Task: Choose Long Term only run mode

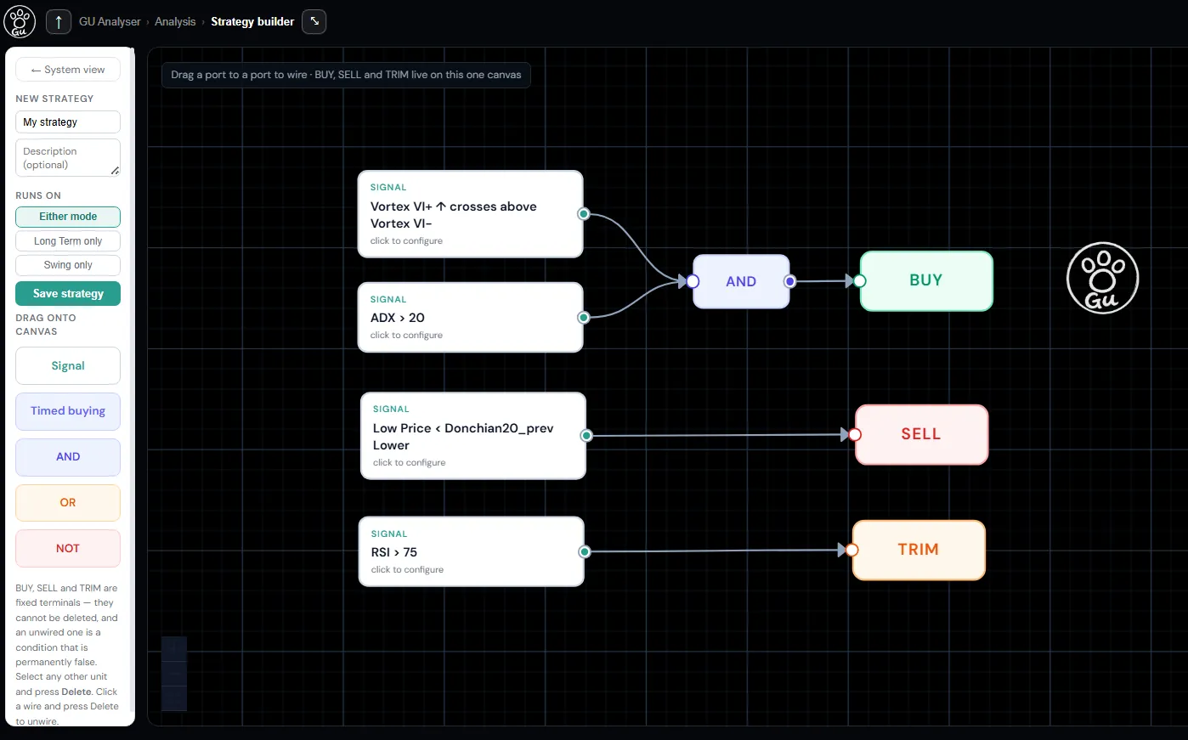Action: [x=68, y=241]
